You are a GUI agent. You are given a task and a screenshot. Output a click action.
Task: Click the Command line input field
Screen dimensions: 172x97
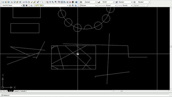85,95
